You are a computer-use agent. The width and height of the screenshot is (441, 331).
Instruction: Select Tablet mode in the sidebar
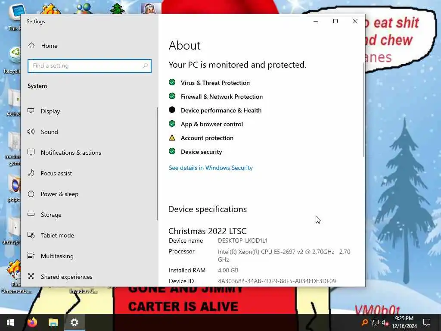click(90, 235)
